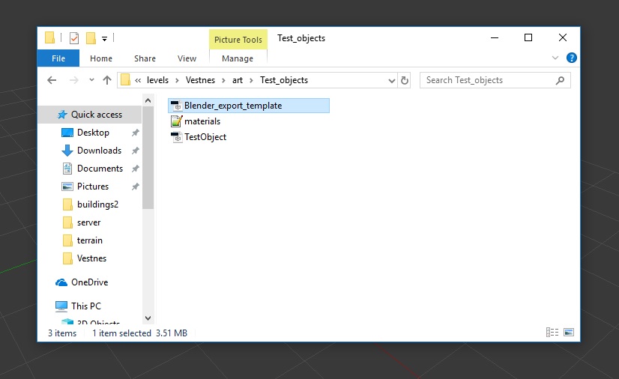Open Documents in the navigation pane
Image resolution: width=619 pixels, height=379 pixels.
click(x=100, y=169)
